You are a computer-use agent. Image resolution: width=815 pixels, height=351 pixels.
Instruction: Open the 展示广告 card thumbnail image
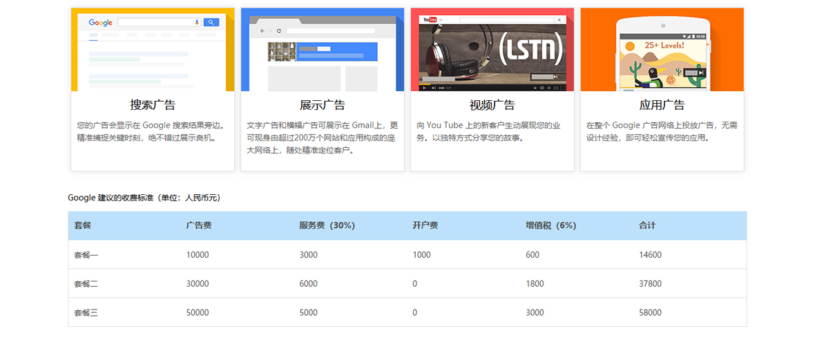tap(323, 49)
